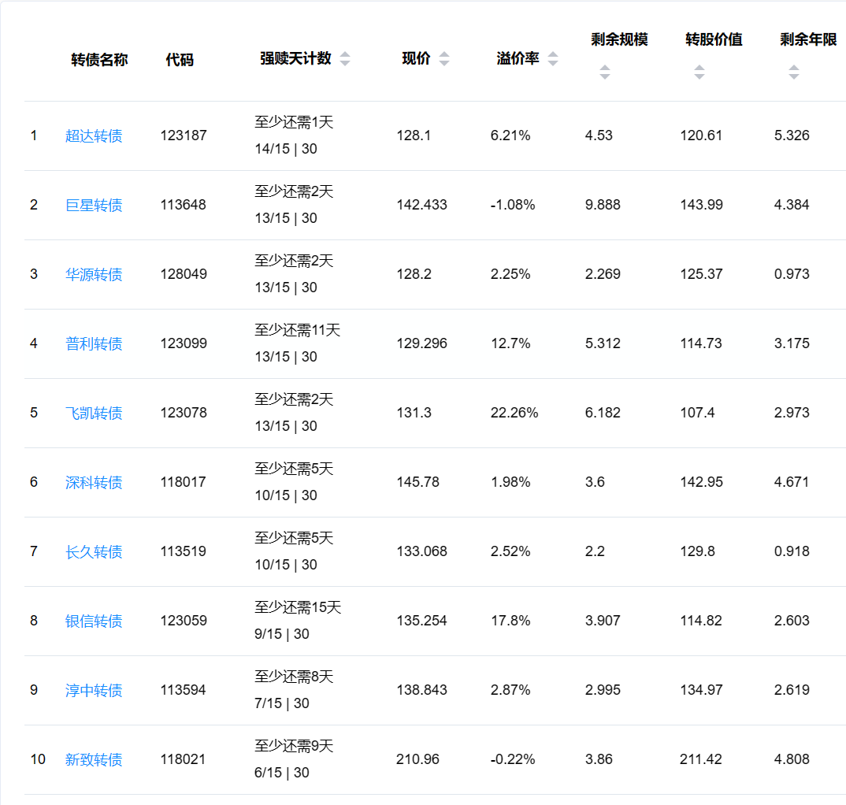Open 普利转债 details
The height and width of the screenshot is (805, 846).
tap(94, 344)
